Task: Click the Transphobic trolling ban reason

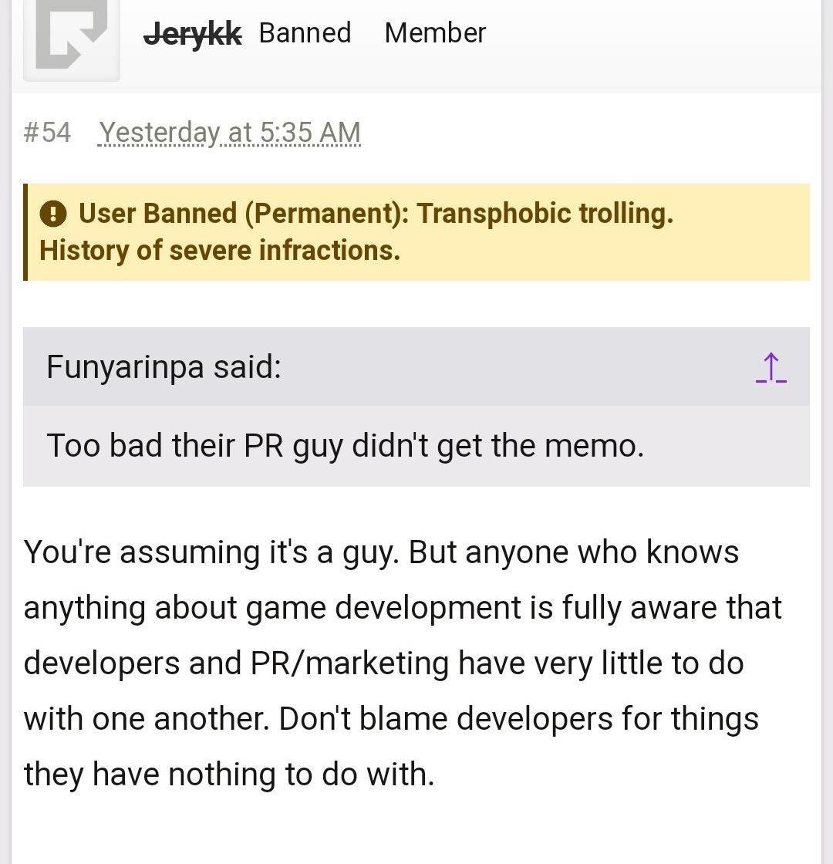Action: (545, 214)
